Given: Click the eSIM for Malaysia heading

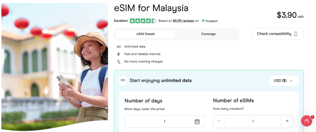Looking at the screenshot, I should pyautogui.click(x=151, y=8).
